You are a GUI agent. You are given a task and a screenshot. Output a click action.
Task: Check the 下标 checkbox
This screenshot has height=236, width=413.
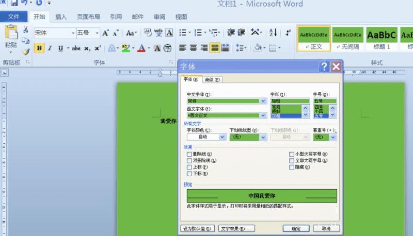(x=189, y=174)
